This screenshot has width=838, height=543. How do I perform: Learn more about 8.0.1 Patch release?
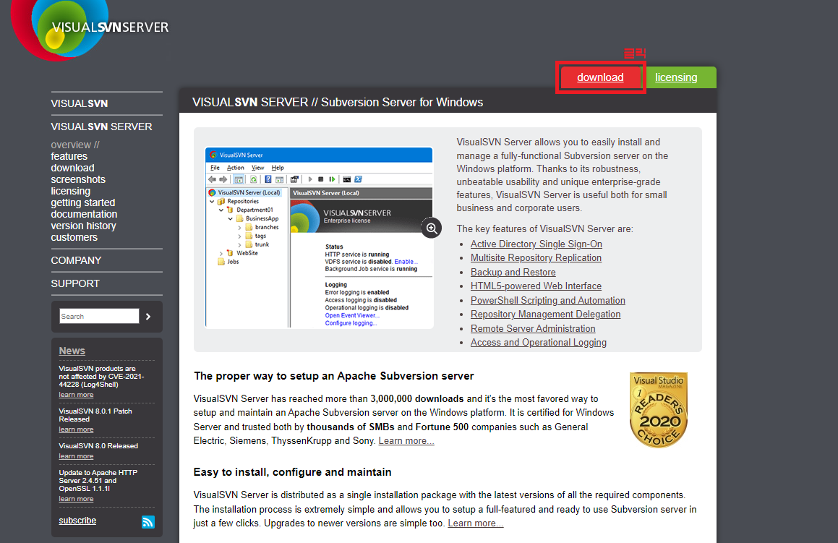pyautogui.click(x=76, y=429)
